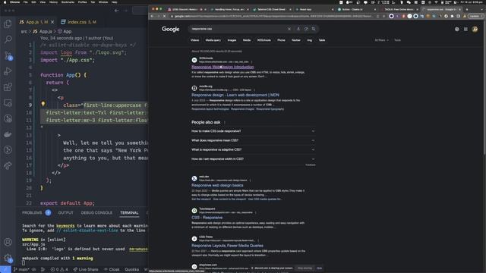Open Google quick settings gear
486x273 pixels.
pyautogui.click(x=457, y=29)
